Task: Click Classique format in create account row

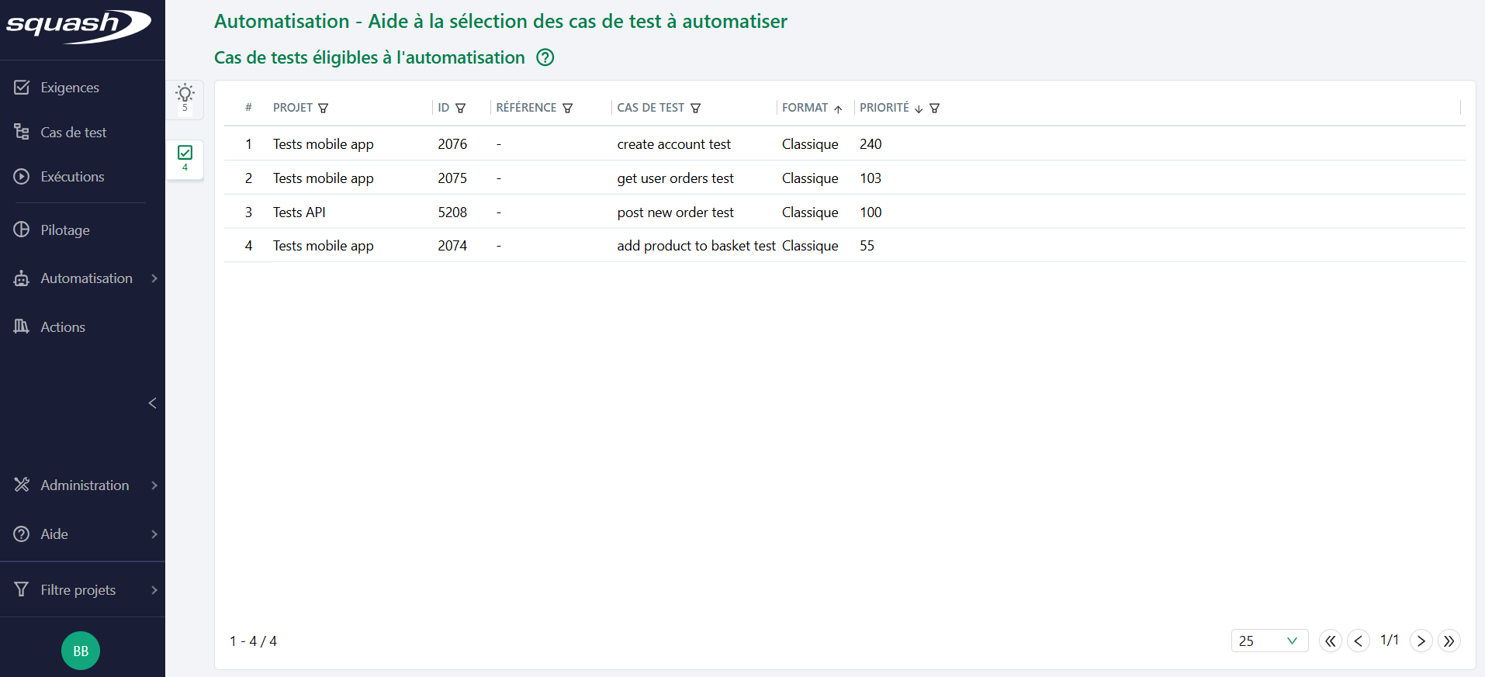Action: pyautogui.click(x=810, y=144)
